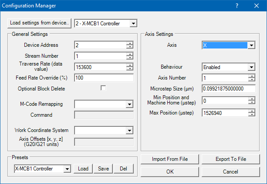The height and width of the screenshot is (184, 267).
Task: Decrease Max Position with down arrow
Action: pyautogui.click(x=251, y=115)
